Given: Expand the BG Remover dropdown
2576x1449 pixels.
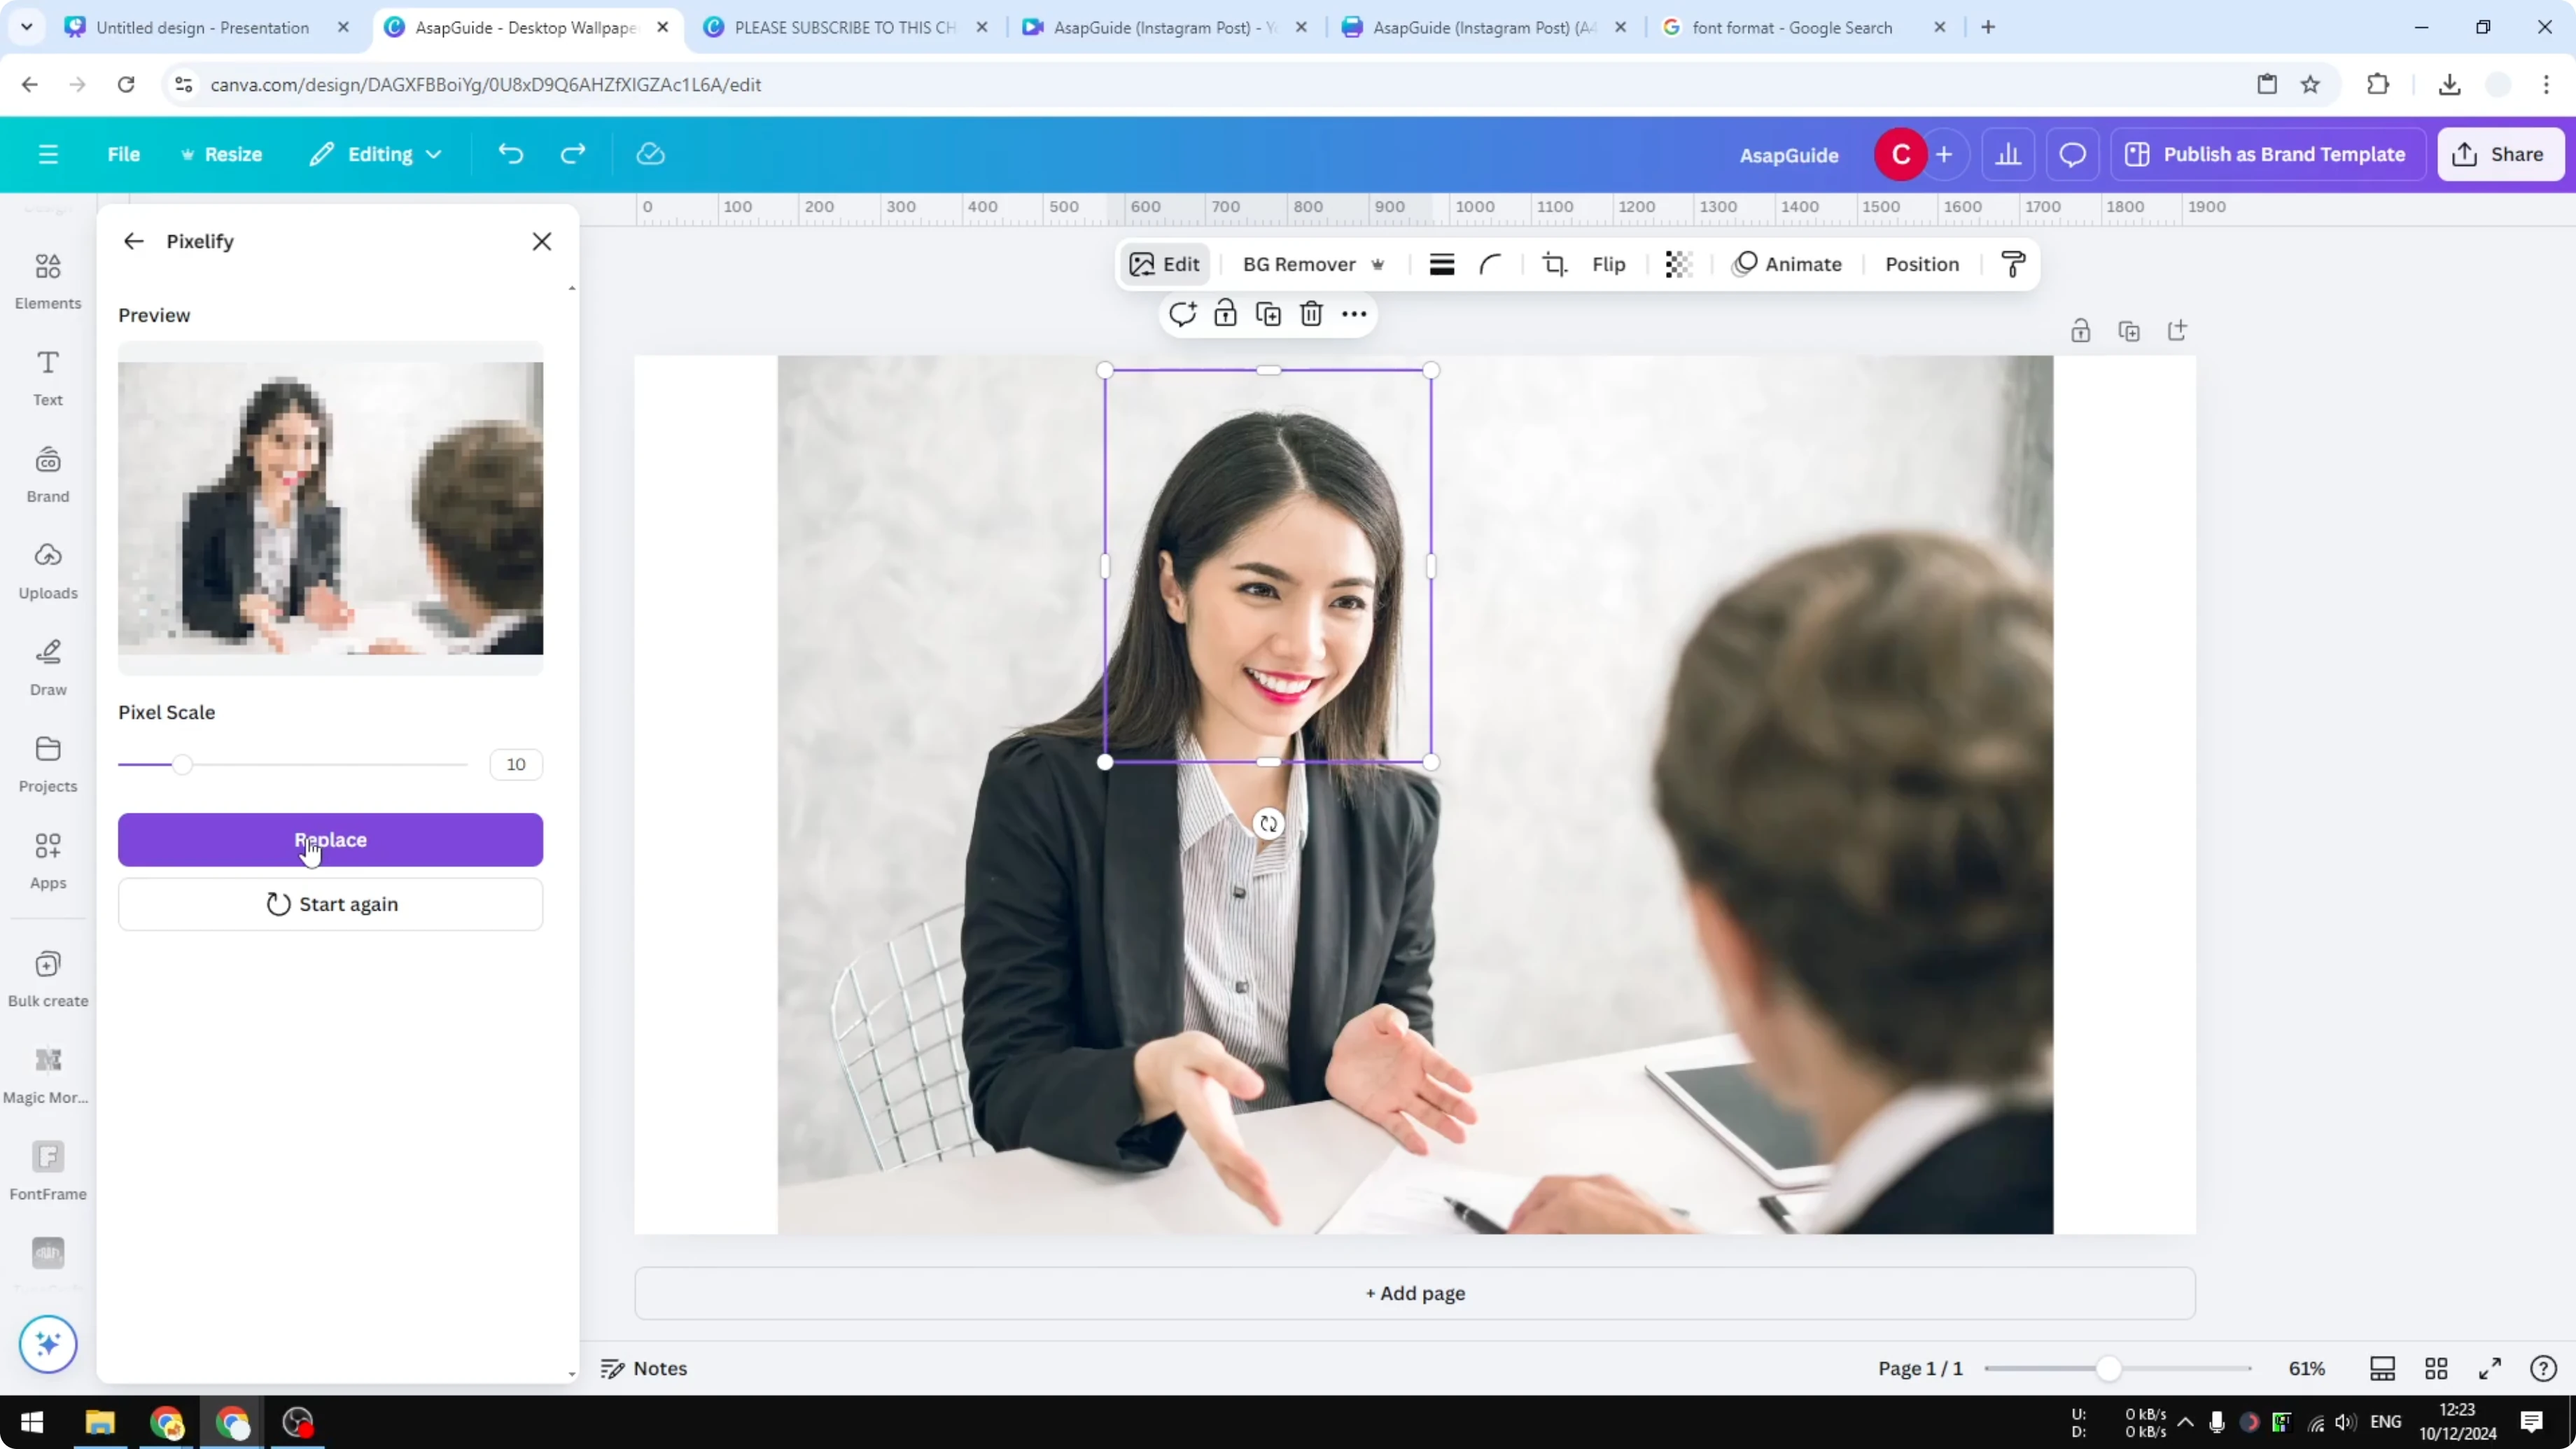Looking at the screenshot, I should click(x=1379, y=264).
